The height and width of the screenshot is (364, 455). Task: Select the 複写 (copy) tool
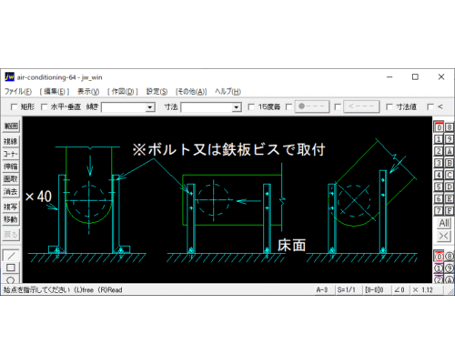(11, 207)
